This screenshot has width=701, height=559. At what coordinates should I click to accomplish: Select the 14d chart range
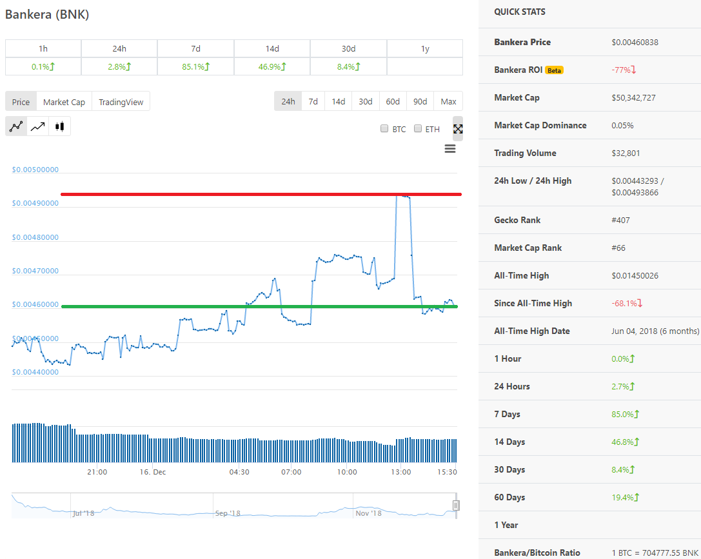click(338, 101)
